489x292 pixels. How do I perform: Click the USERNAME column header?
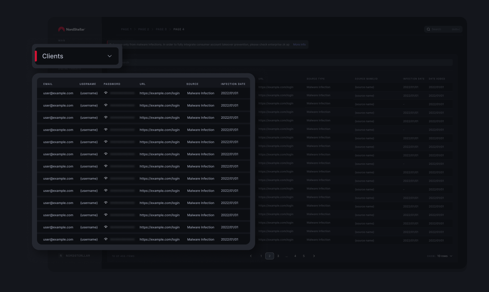[88, 84]
